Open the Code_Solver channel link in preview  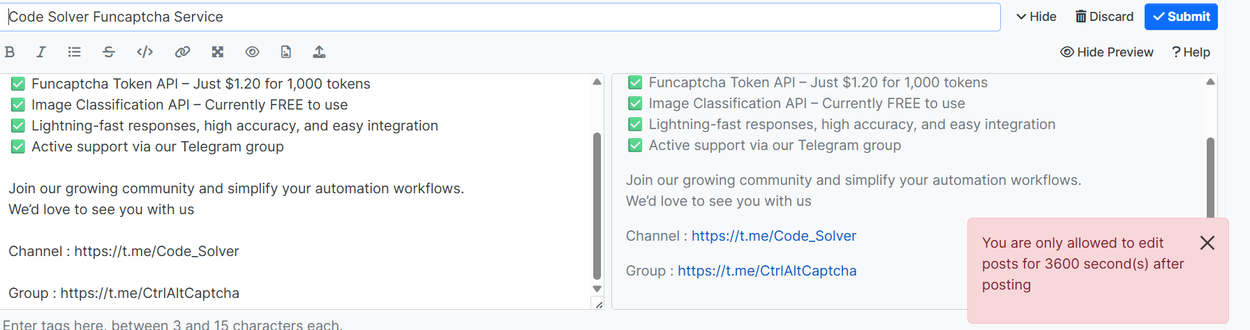pyautogui.click(x=773, y=236)
